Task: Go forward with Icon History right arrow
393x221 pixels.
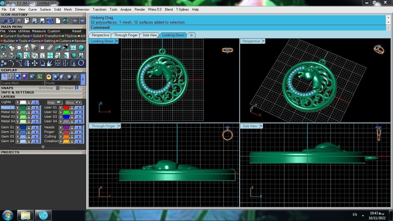Action: (x=82, y=21)
